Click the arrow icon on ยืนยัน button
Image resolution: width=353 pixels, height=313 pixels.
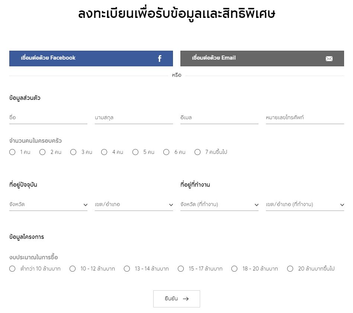point(186,299)
